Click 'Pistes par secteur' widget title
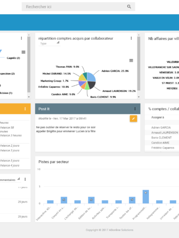 54,162
